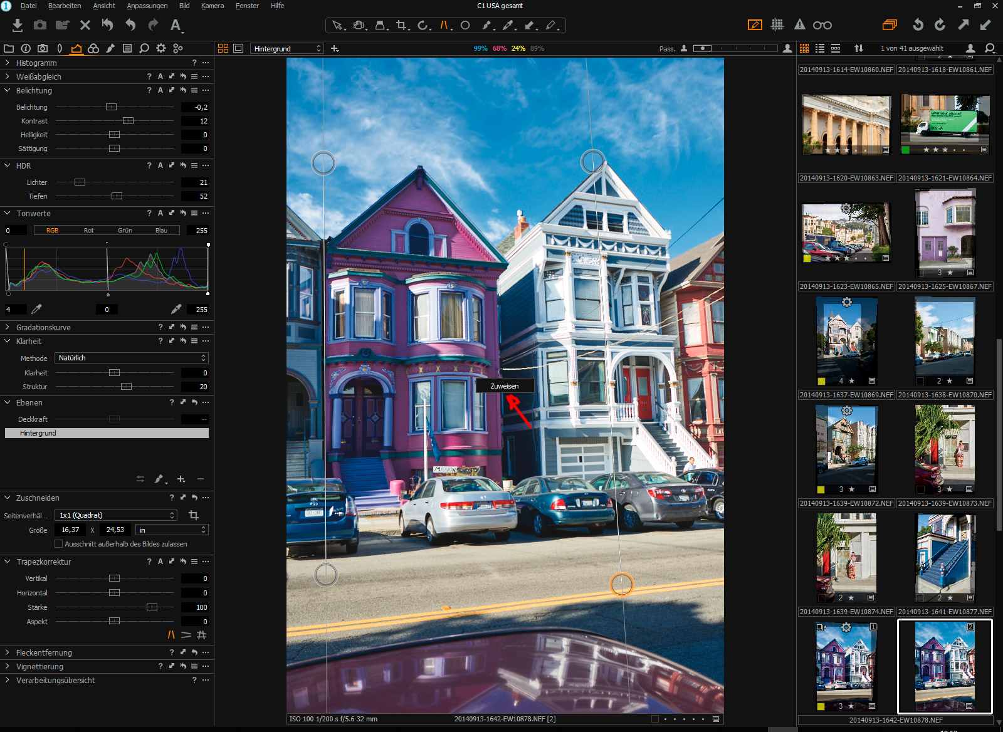Add new layer with plus icon beside Hintergrund
Image resolution: width=1003 pixels, height=732 pixels.
(335, 48)
